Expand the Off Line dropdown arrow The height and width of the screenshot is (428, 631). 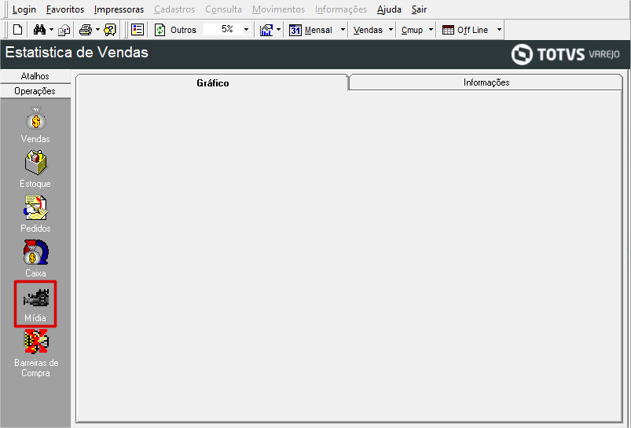point(499,30)
